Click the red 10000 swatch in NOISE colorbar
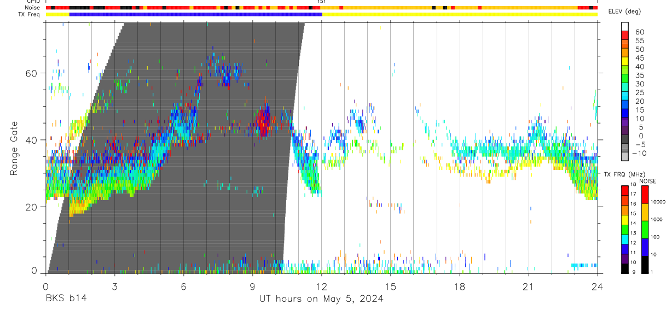This screenshot has height=310, width=672. 645,195
